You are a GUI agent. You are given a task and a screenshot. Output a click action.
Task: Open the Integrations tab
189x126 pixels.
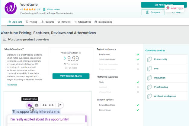point(103,22)
